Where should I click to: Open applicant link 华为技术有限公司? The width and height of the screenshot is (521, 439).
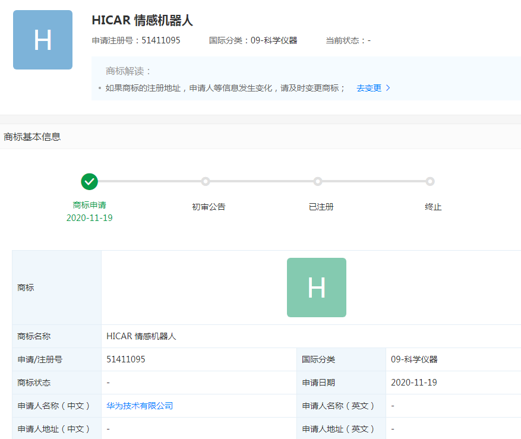click(x=140, y=406)
